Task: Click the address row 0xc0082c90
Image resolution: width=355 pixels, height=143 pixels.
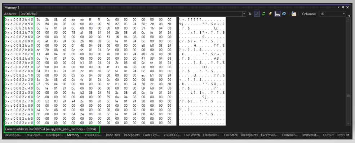Action: click(x=19, y=110)
